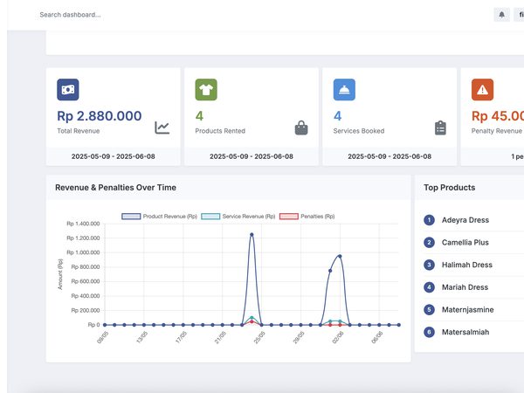Click the orange warning triangle penalty icon
The width and height of the screenshot is (524, 393).
[482, 90]
